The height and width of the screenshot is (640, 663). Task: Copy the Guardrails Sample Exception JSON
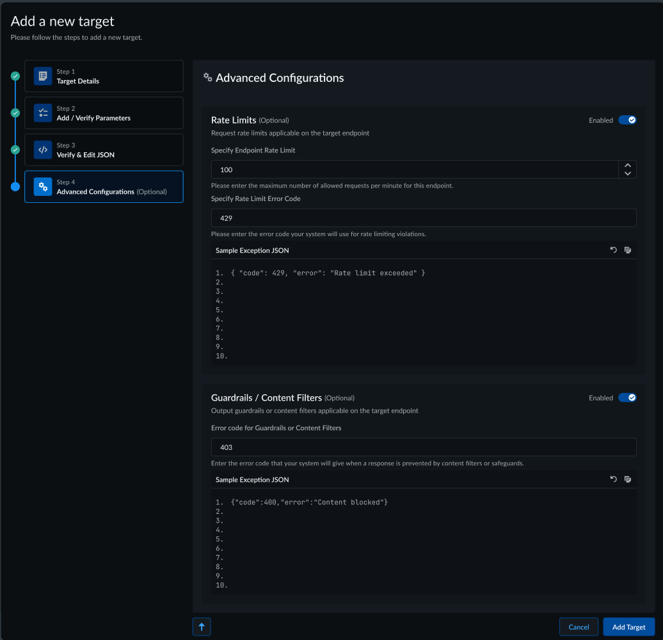628,479
